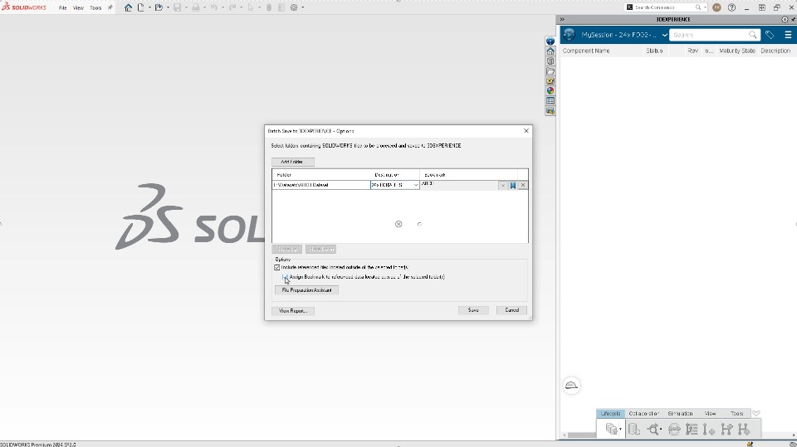Open the New document dropdown arrow
This screenshot has width=797, height=447.
[149, 7]
